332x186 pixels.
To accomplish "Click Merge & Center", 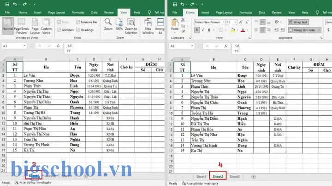I will point(302,30).
